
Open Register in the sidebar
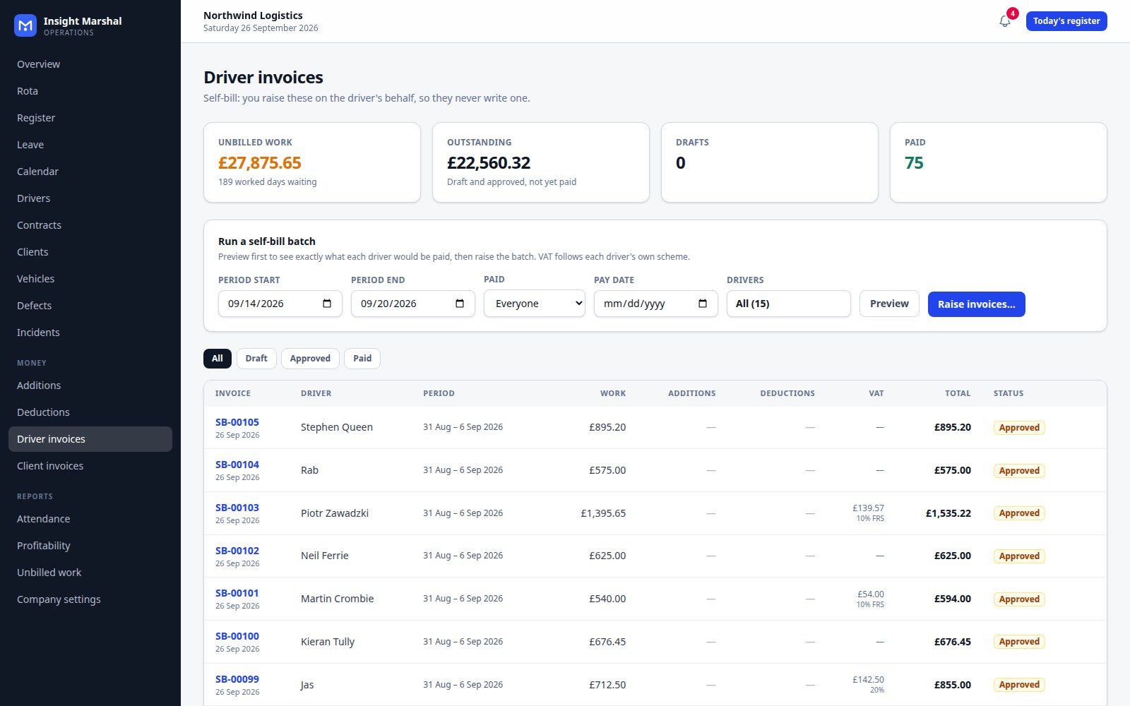pyautogui.click(x=90, y=118)
